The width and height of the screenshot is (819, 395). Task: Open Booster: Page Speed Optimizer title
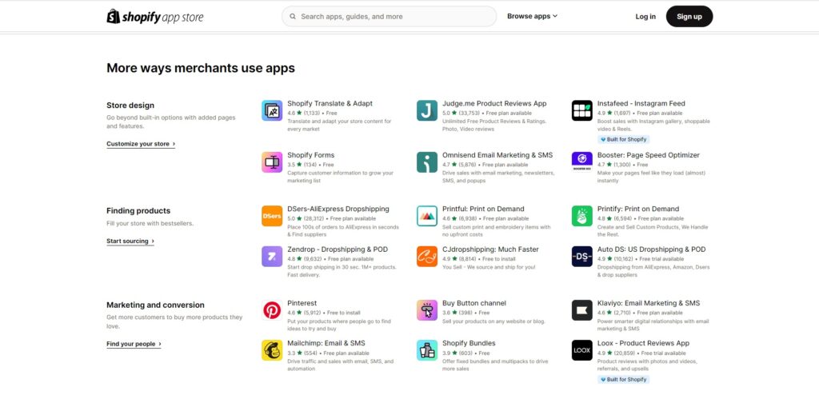click(x=649, y=155)
